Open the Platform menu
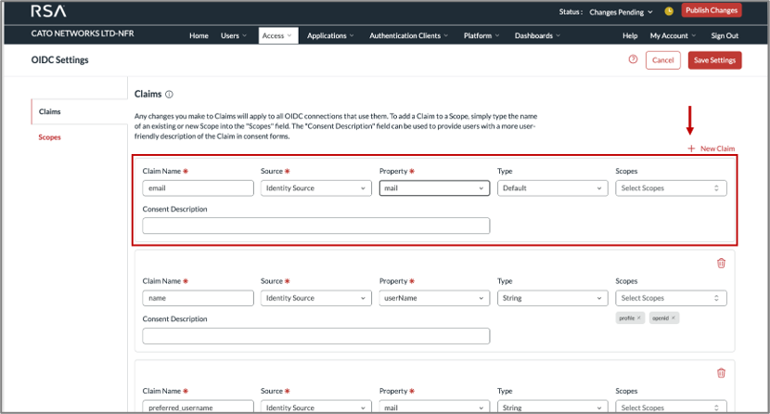The image size is (770, 414). coord(481,36)
